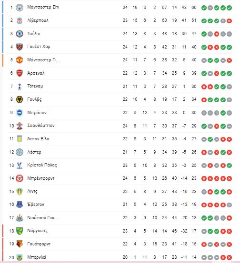The width and height of the screenshot is (240, 263).
Task: Click Manchester City's first green win indicator
Action: (x=204, y=8)
